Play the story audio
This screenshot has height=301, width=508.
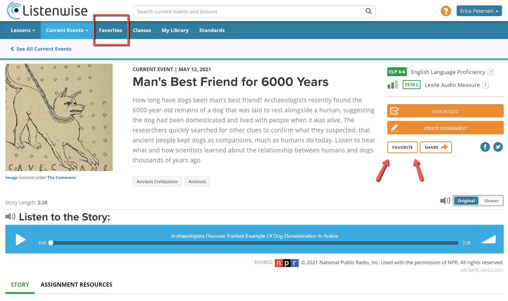(x=20, y=239)
